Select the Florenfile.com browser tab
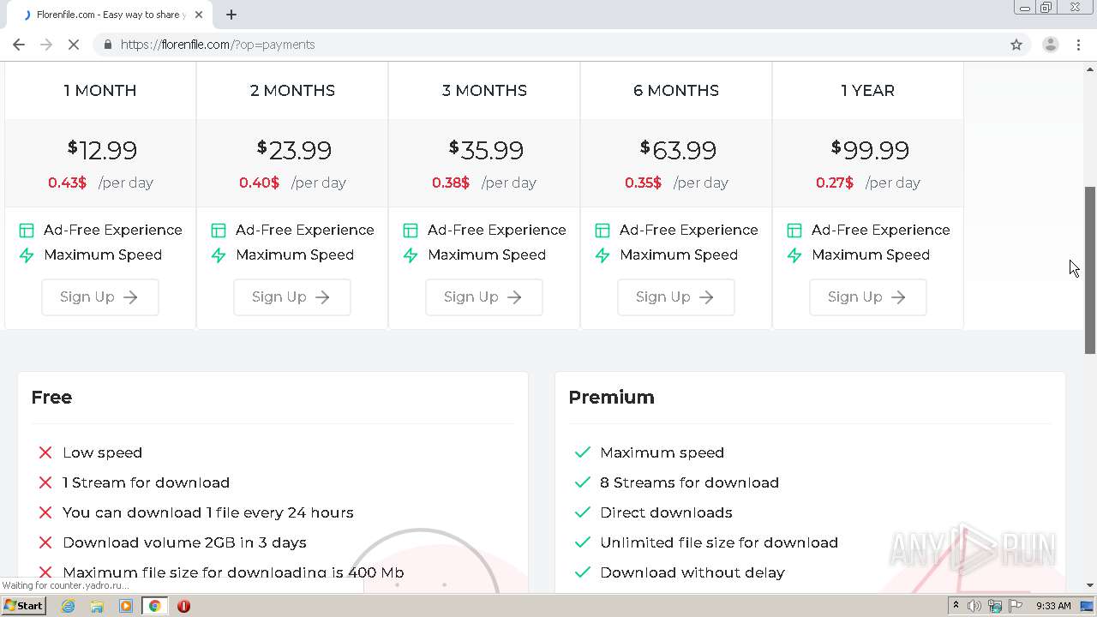Image resolution: width=1097 pixels, height=617 pixels. [x=107, y=15]
